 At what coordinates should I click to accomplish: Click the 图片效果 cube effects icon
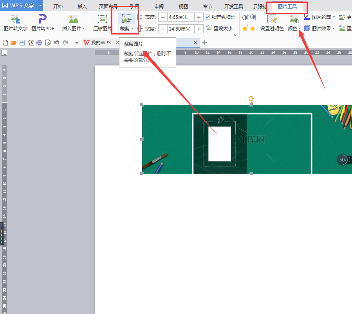click(x=307, y=28)
